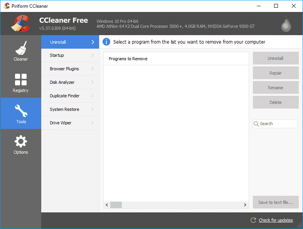This screenshot has width=303, height=229.
Task: Expand the Startup chevron arrow
Action: tap(93, 55)
